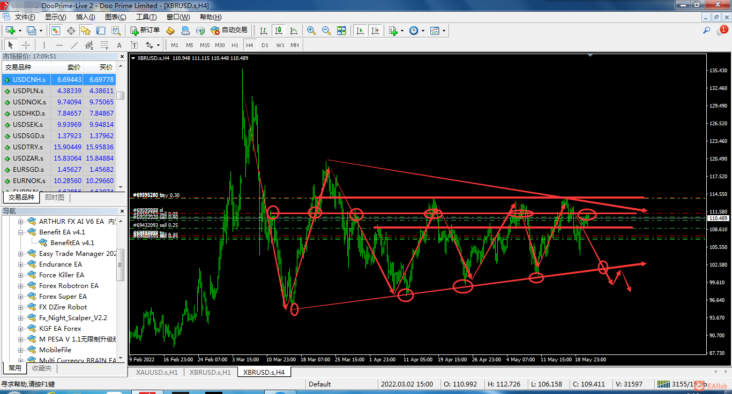Expand the Endurance EA node
This screenshot has height=394, width=732.
(21, 264)
